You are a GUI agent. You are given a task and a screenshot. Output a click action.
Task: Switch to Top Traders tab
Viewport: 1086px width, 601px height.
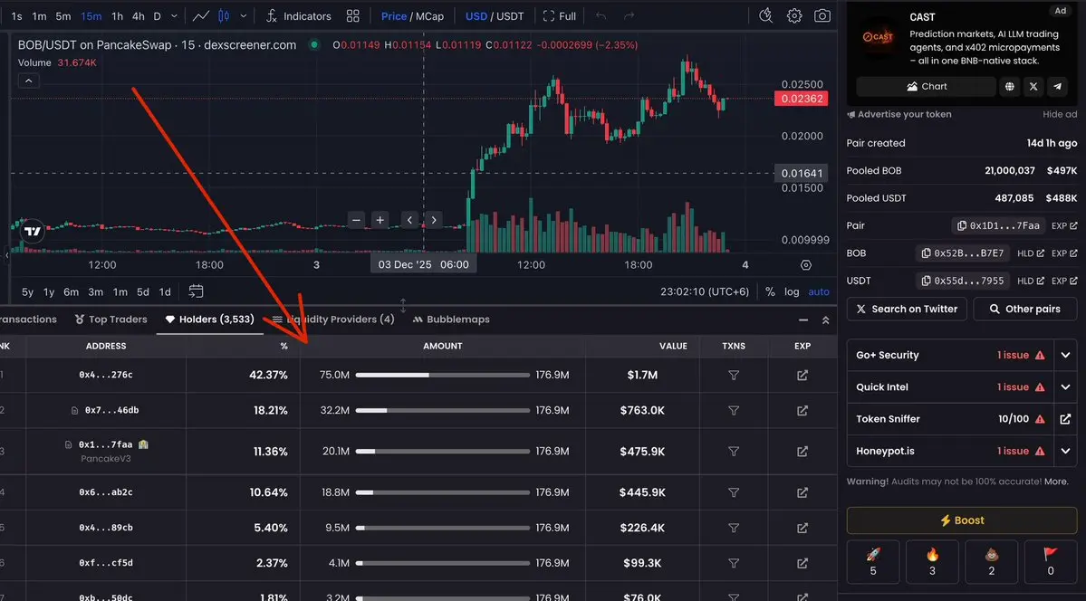pyautogui.click(x=111, y=320)
